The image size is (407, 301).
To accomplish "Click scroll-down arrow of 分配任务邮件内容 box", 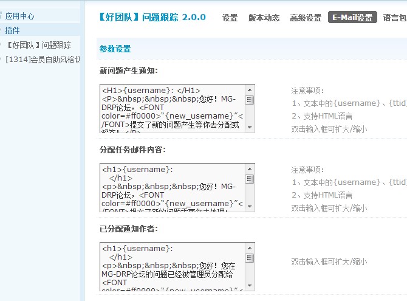I will click(250, 206).
